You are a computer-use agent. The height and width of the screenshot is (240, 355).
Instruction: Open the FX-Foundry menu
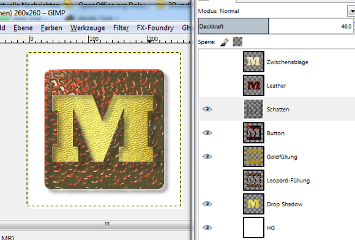[155, 28]
